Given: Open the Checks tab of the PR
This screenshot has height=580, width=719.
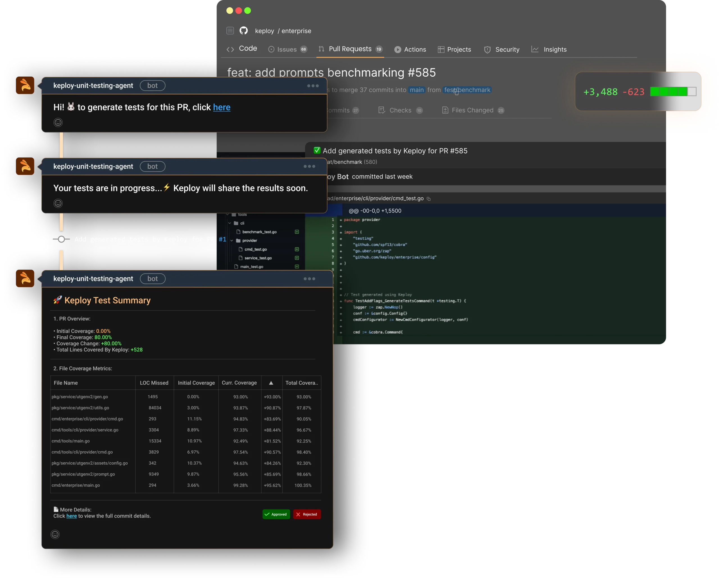Looking at the screenshot, I should click(401, 110).
